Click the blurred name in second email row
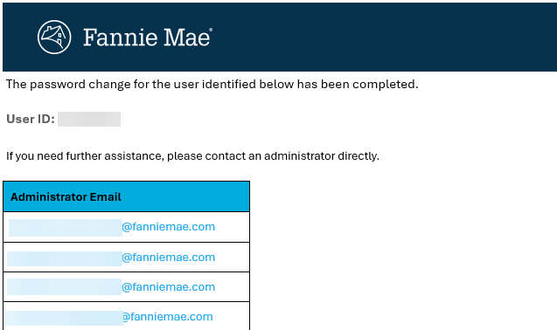This screenshot has width=557, height=330. click(65, 258)
